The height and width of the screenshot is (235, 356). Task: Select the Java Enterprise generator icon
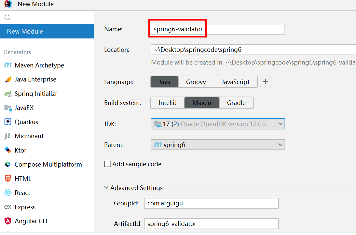coord(7,80)
